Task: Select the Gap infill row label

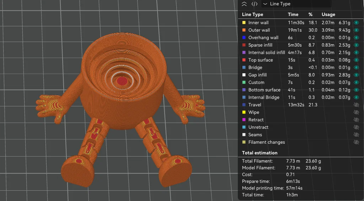Action: tap(257, 75)
